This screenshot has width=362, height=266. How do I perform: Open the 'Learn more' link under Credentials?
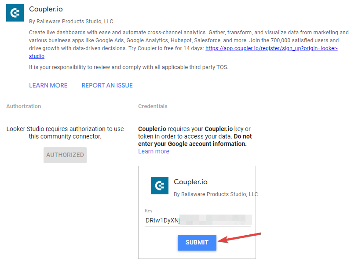(x=154, y=151)
